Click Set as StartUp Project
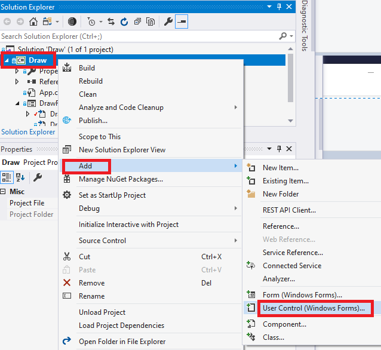 coord(112,195)
